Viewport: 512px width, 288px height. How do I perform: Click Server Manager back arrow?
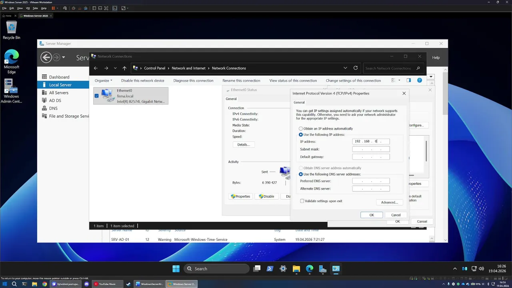(x=46, y=58)
